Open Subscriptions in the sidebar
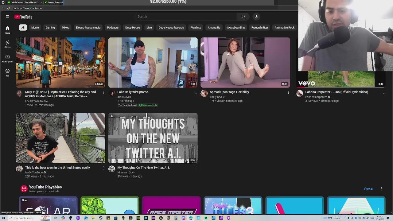This screenshot has height=221, width=393. point(7,58)
